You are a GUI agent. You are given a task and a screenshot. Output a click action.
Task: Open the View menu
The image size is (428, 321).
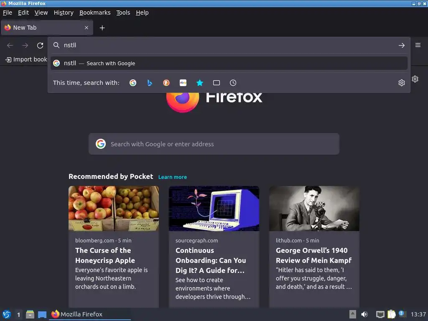coord(41,13)
